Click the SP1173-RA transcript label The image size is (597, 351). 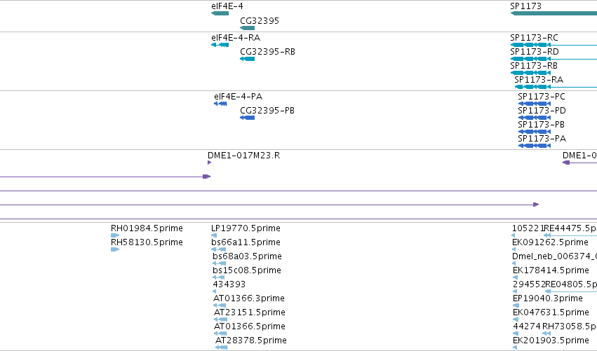point(538,80)
